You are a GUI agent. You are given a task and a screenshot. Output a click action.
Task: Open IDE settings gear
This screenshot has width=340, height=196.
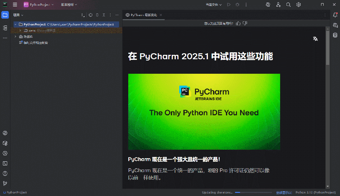coord(299,4)
